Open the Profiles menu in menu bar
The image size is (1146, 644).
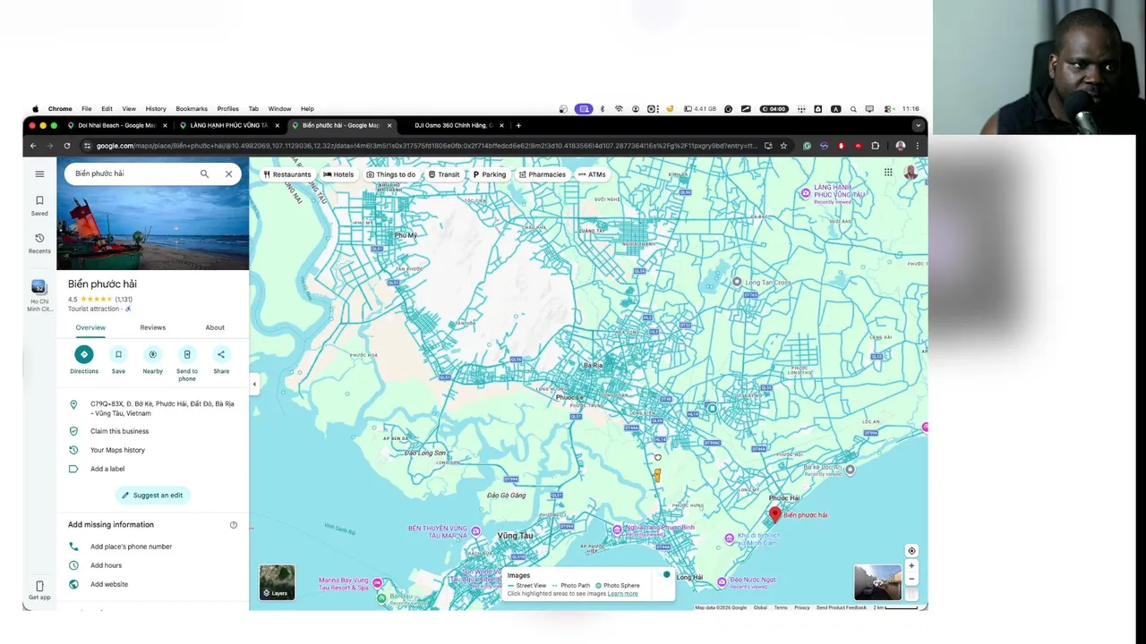pyautogui.click(x=228, y=109)
